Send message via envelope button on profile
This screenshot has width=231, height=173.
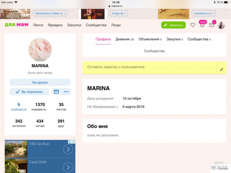56,92
